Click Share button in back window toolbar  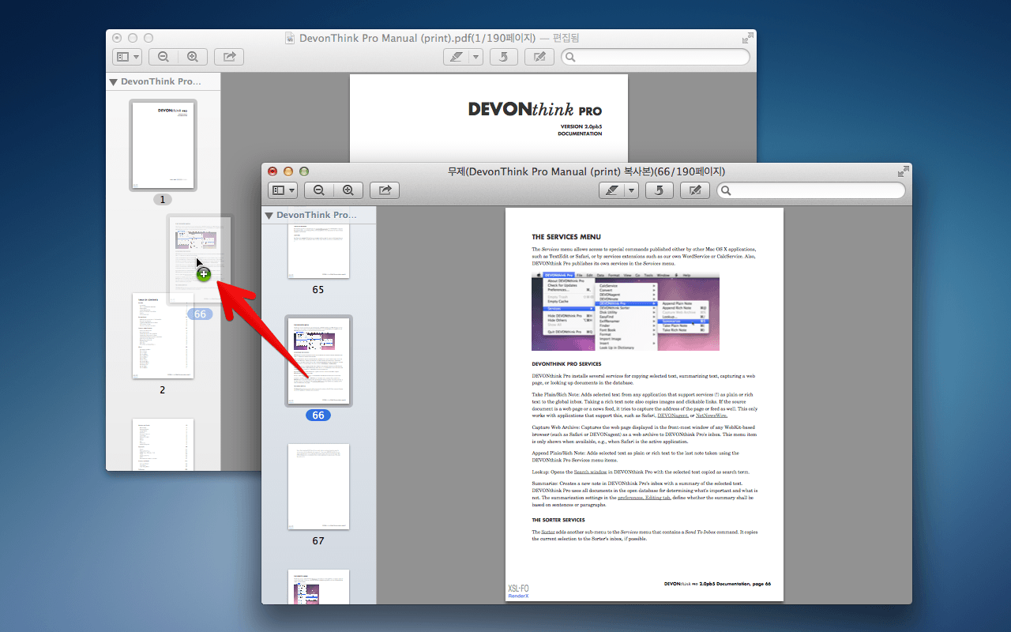(229, 57)
